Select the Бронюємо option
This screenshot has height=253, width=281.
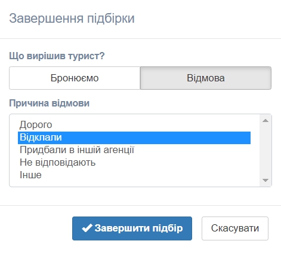click(75, 78)
